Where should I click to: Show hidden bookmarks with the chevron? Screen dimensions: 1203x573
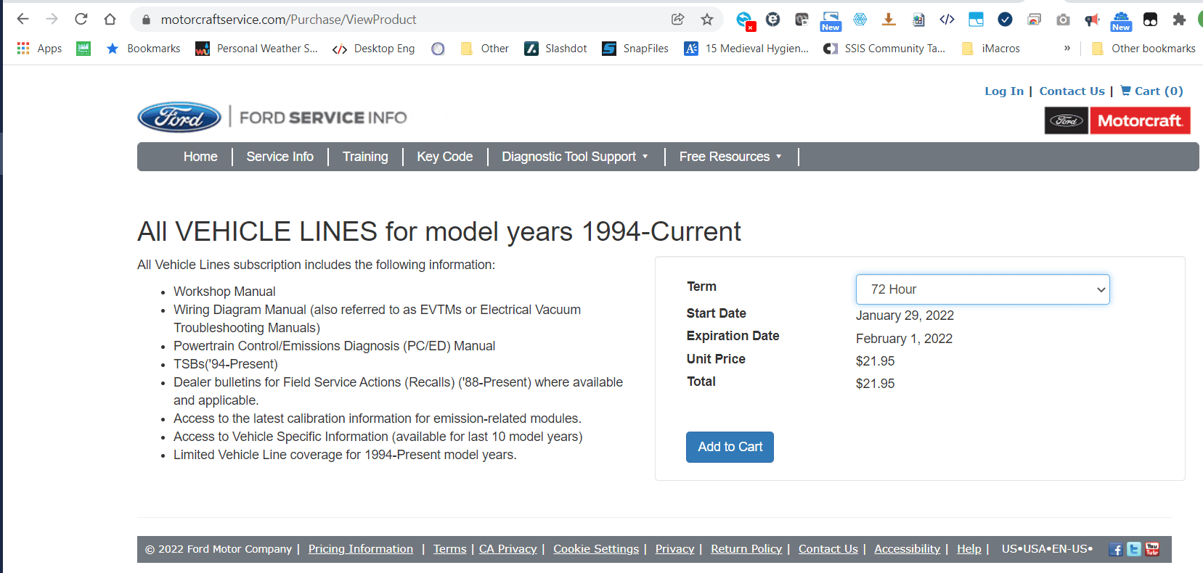pyautogui.click(x=1067, y=49)
